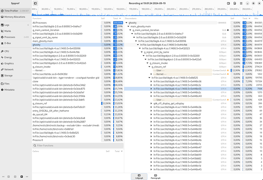263x180 pixels.
Task: Expand gdk_x11_display_get_xdisplay node
Action: click(x=151, y=103)
